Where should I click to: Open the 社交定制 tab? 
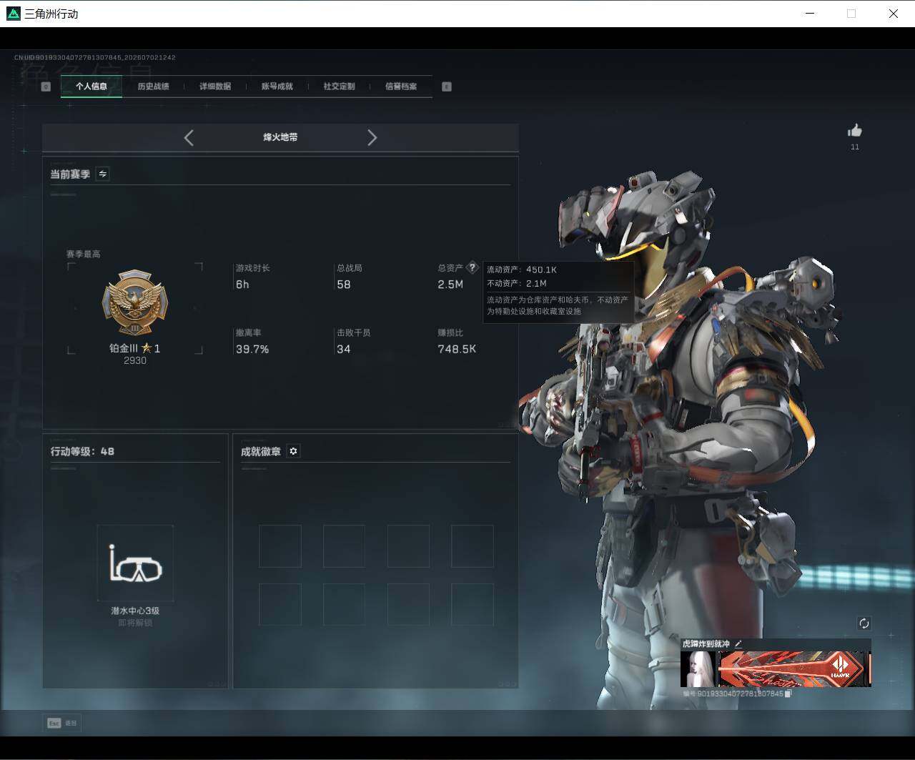click(339, 87)
